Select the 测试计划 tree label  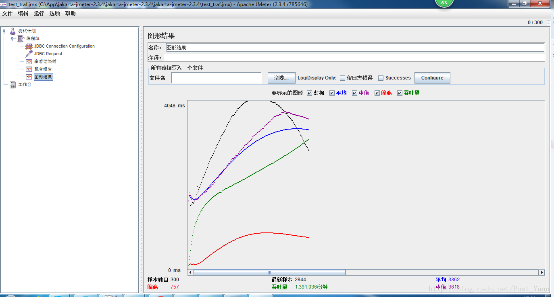click(x=27, y=31)
